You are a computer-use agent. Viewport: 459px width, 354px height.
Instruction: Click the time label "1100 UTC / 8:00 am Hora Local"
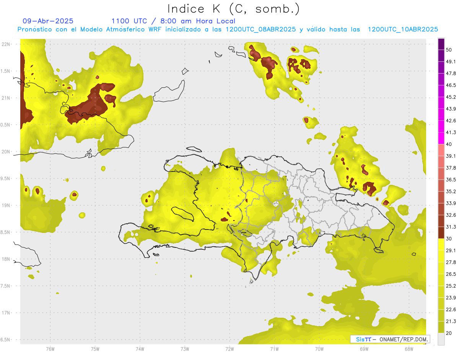[173, 21]
